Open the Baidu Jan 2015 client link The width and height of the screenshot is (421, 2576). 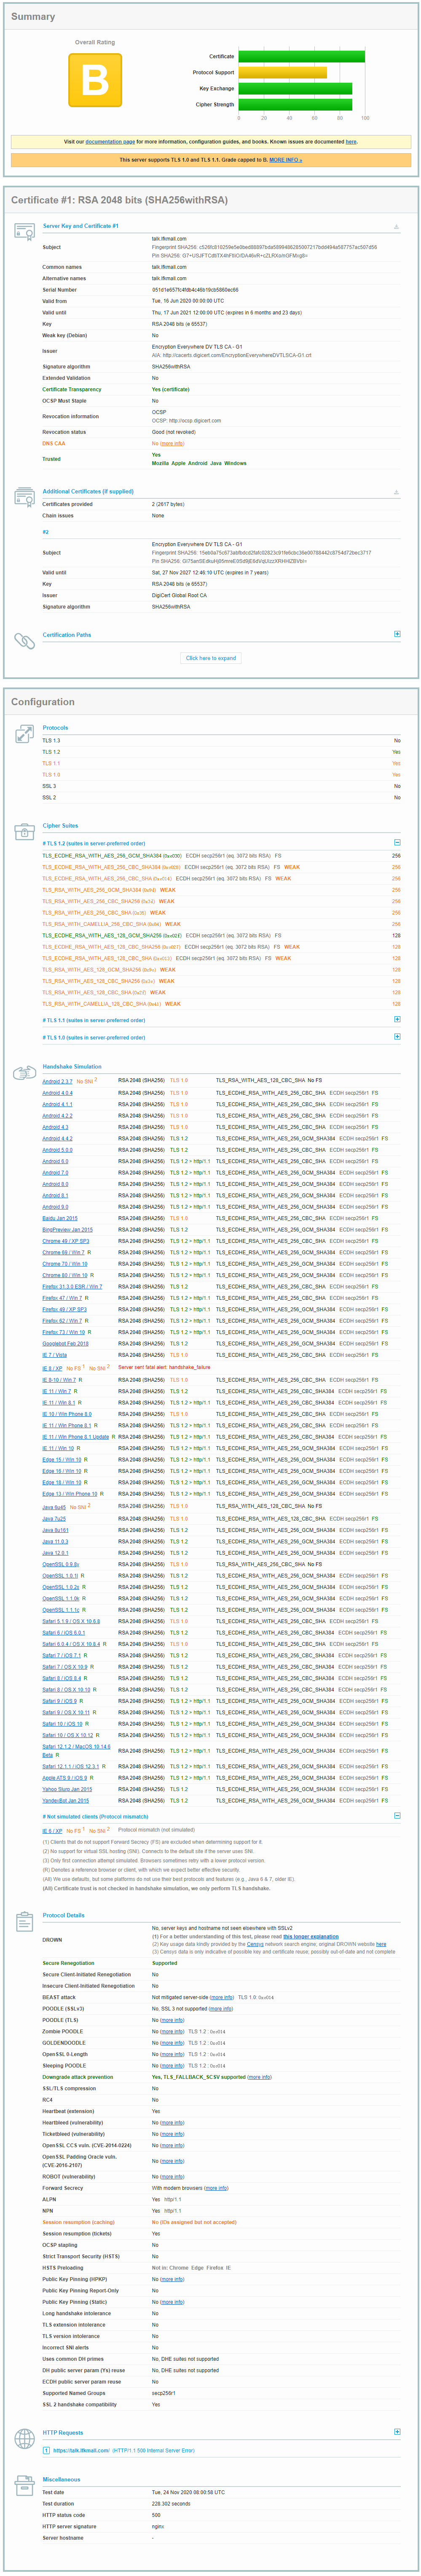coord(60,1218)
